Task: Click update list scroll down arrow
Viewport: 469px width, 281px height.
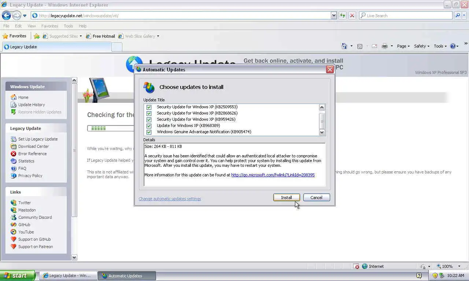Action: [x=322, y=132]
